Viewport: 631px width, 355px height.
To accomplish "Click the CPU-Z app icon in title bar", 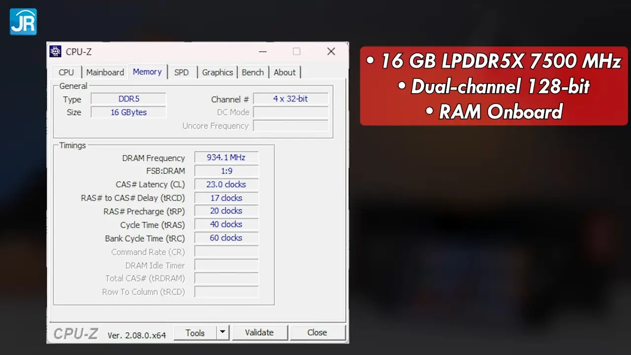I will (56, 52).
